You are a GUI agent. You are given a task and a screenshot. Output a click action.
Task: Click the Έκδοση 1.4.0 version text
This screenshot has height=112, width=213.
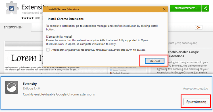tap(31, 89)
